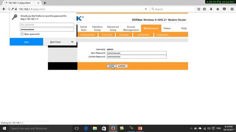Image resolution: width=236 pixels, height=132 pixels.
Task: Bookmark this page with the star icon
Action: (x=199, y=9)
